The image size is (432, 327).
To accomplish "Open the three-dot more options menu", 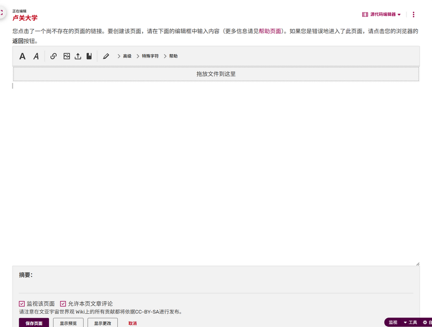I will (x=413, y=15).
